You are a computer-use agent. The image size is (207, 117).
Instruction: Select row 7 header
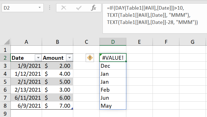click(x=5, y=98)
